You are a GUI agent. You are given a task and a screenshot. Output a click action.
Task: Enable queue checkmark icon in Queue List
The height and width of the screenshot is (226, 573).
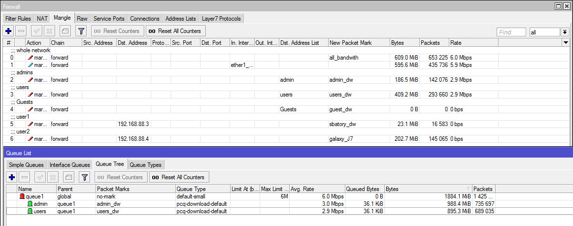click(x=40, y=177)
